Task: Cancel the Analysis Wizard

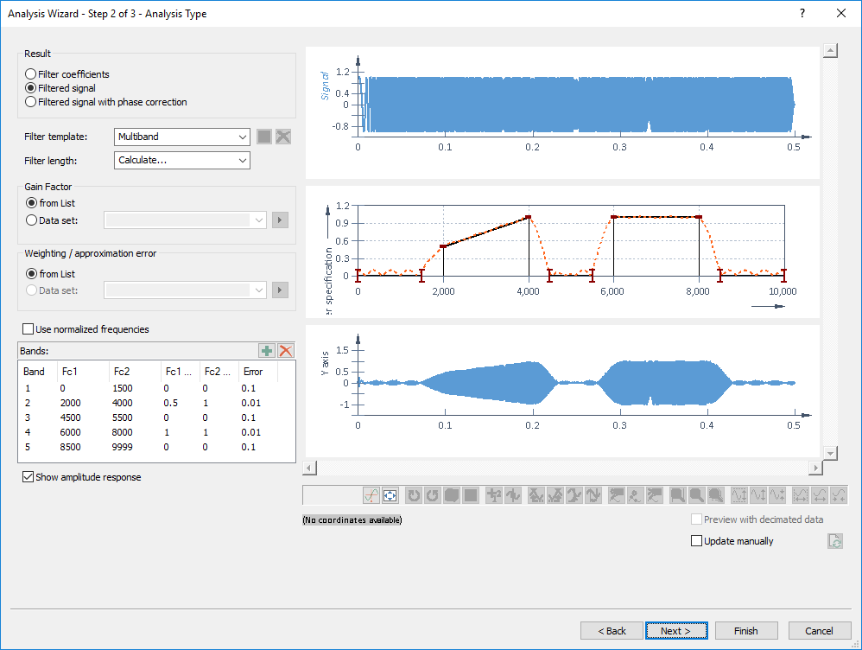Action: pyautogui.click(x=820, y=631)
